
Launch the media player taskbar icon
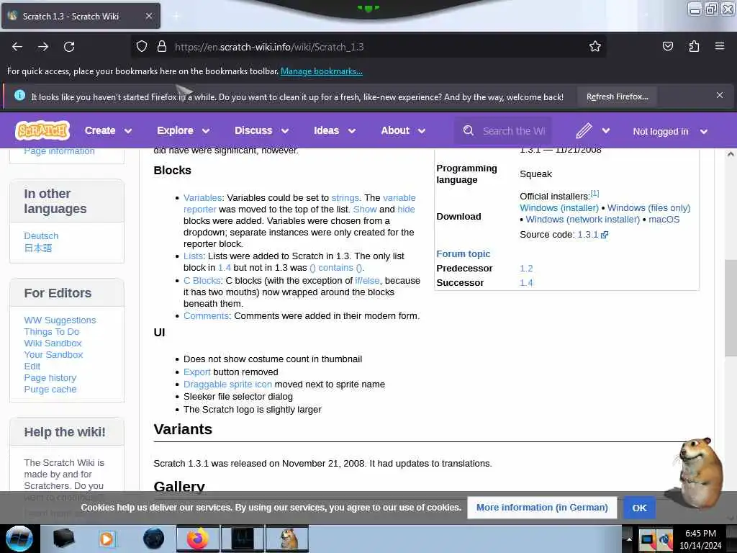pyautogui.click(x=107, y=539)
